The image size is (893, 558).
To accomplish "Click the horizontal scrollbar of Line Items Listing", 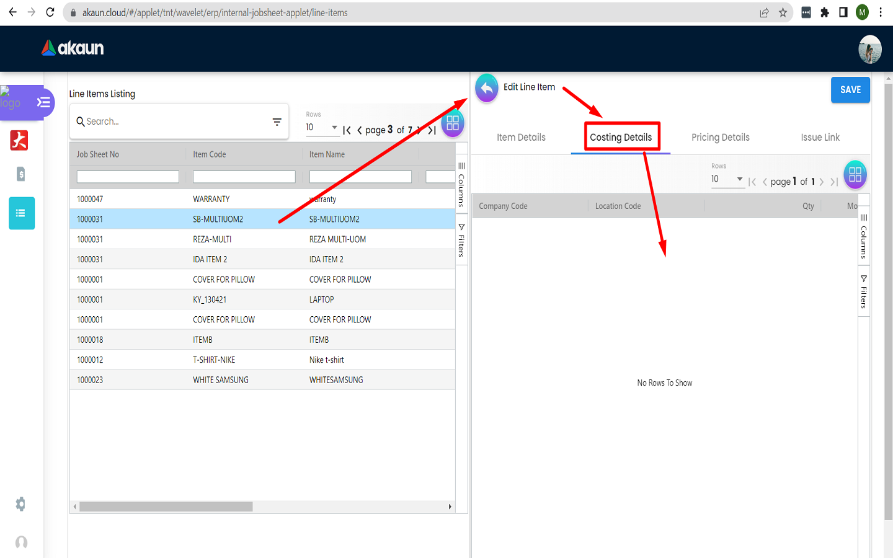I will 166,507.
